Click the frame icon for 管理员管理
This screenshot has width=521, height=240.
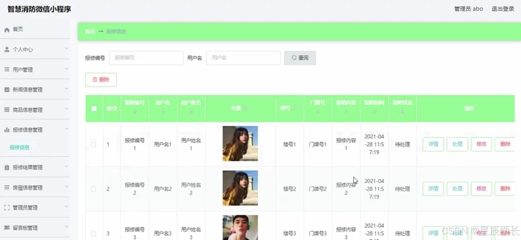[7, 208]
